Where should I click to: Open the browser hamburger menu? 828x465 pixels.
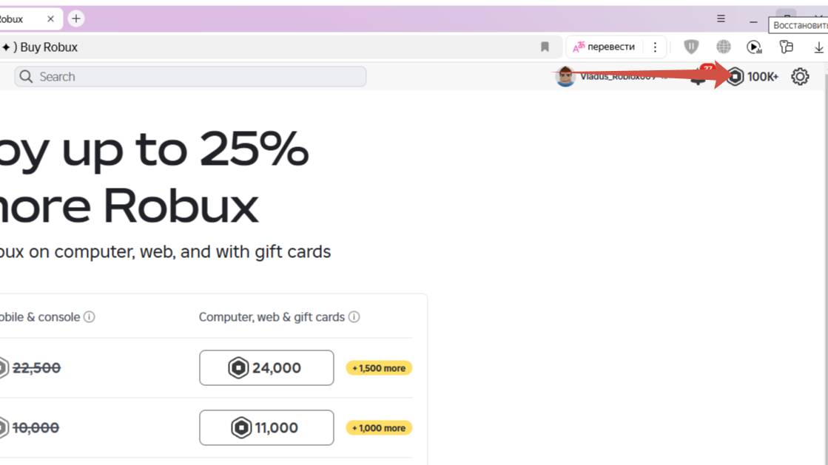[721, 18]
